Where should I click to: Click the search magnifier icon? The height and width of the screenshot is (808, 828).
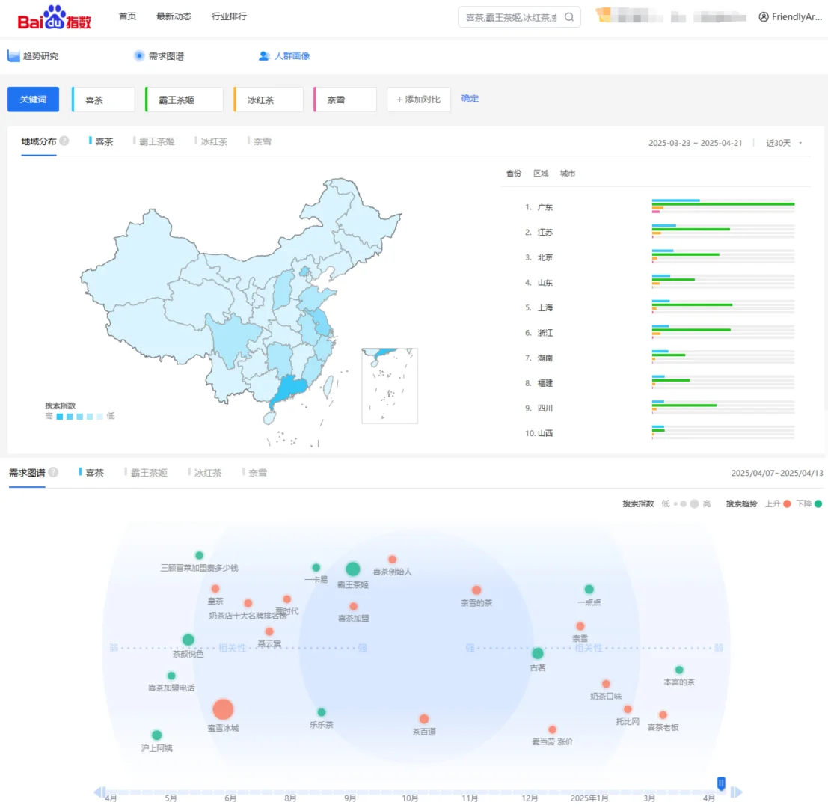click(x=569, y=17)
